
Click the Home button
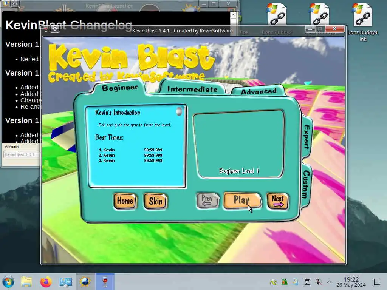pyautogui.click(x=125, y=201)
